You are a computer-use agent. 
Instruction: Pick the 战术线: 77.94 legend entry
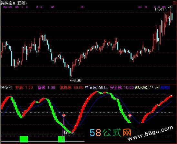pyautogui.click(x=147, y=88)
